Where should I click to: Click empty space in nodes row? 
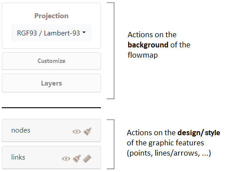coord(50,130)
